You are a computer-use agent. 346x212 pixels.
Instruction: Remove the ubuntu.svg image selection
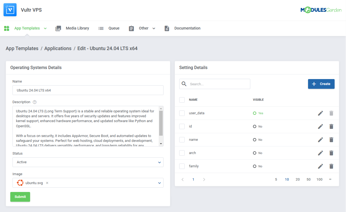(47, 183)
